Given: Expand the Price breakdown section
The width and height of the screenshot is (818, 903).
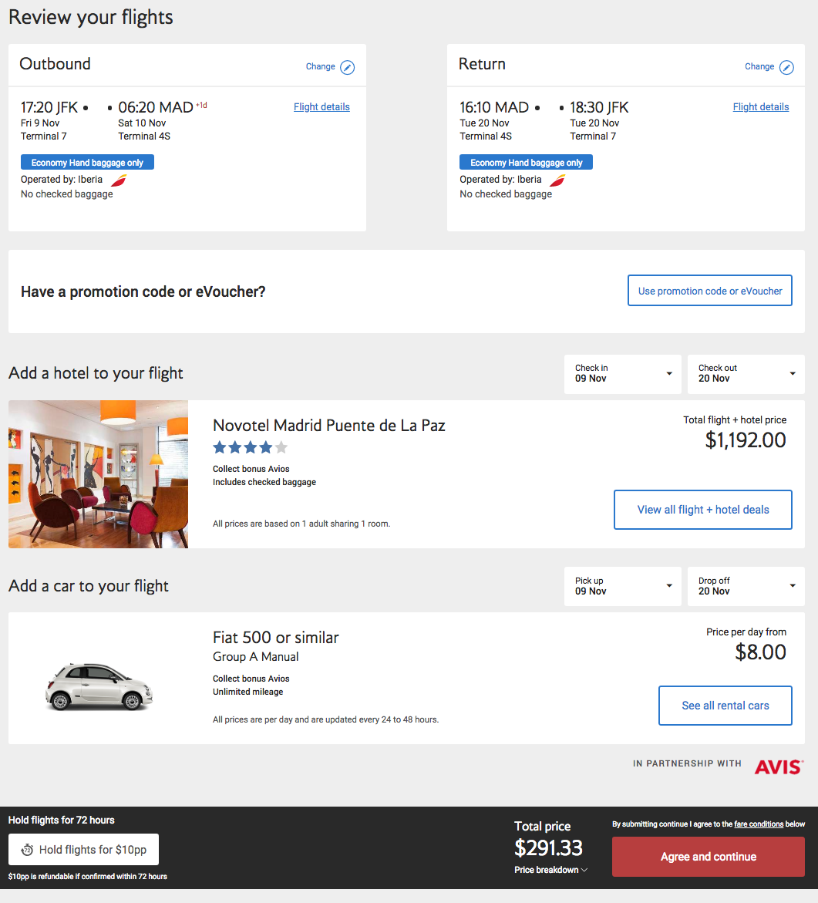Looking at the screenshot, I should [x=550, y=870].
